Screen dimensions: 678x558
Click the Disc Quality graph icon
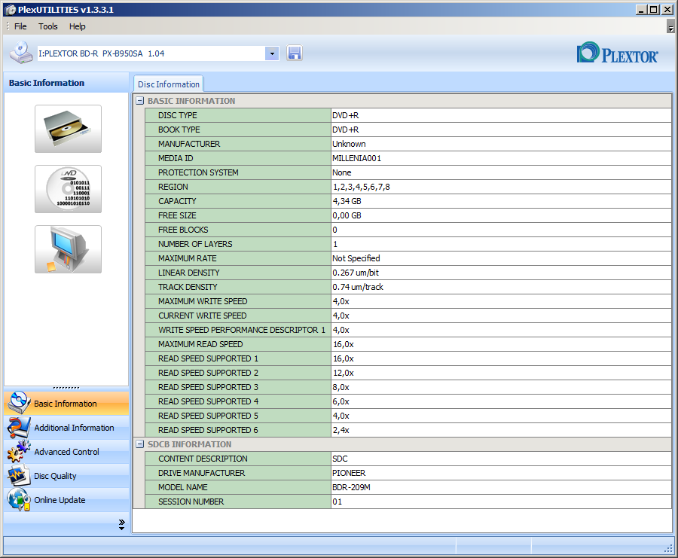19,475
